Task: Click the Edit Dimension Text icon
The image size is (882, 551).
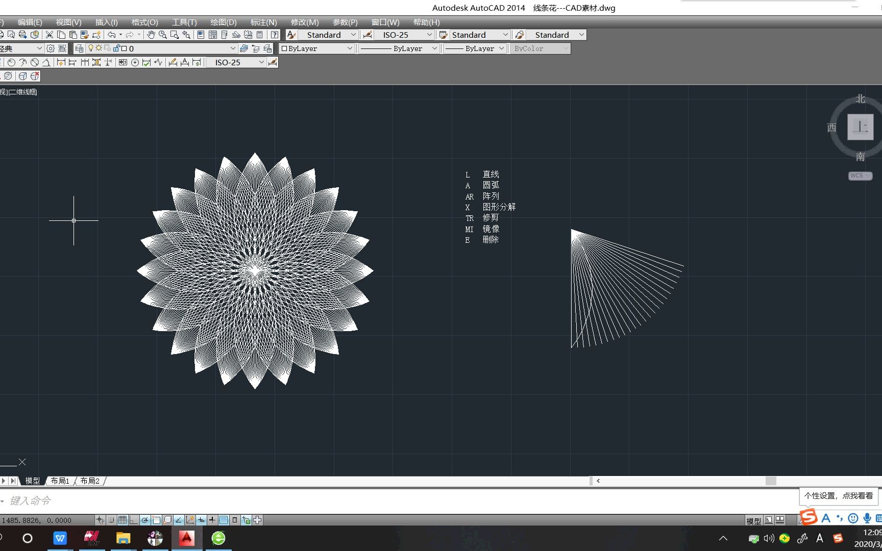Action: click(184, 62)
